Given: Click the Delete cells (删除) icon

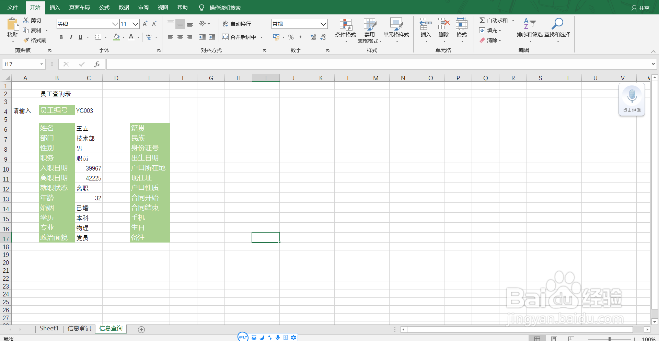Looking at the screenshot, I should [444, 24].
